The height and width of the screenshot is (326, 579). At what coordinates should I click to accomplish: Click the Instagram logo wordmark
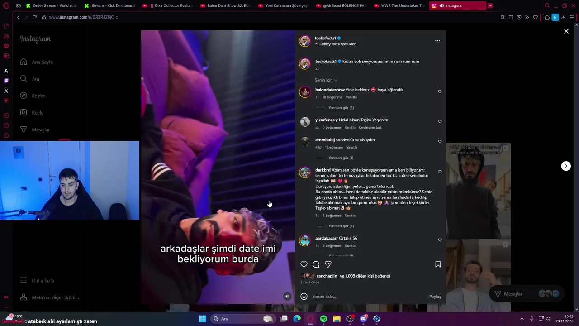point(35,39)
